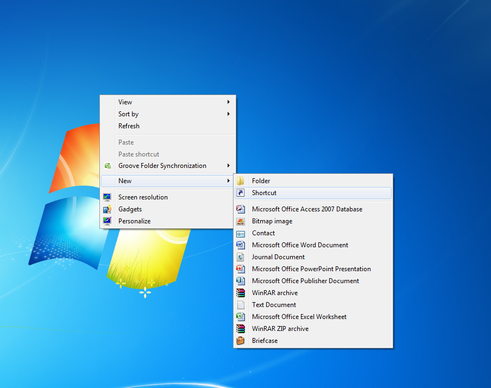Create a new Journal Document
This screenshot has height=388, width=491.
313,256
